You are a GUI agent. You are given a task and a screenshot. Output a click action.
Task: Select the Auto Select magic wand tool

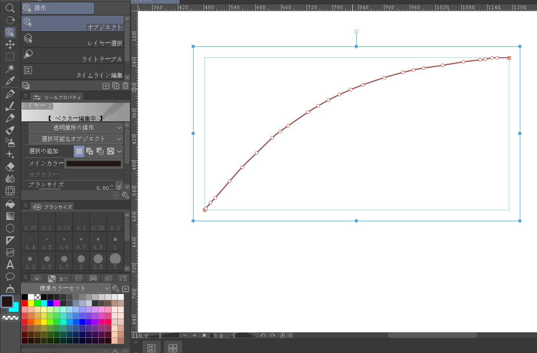(10, 69)
